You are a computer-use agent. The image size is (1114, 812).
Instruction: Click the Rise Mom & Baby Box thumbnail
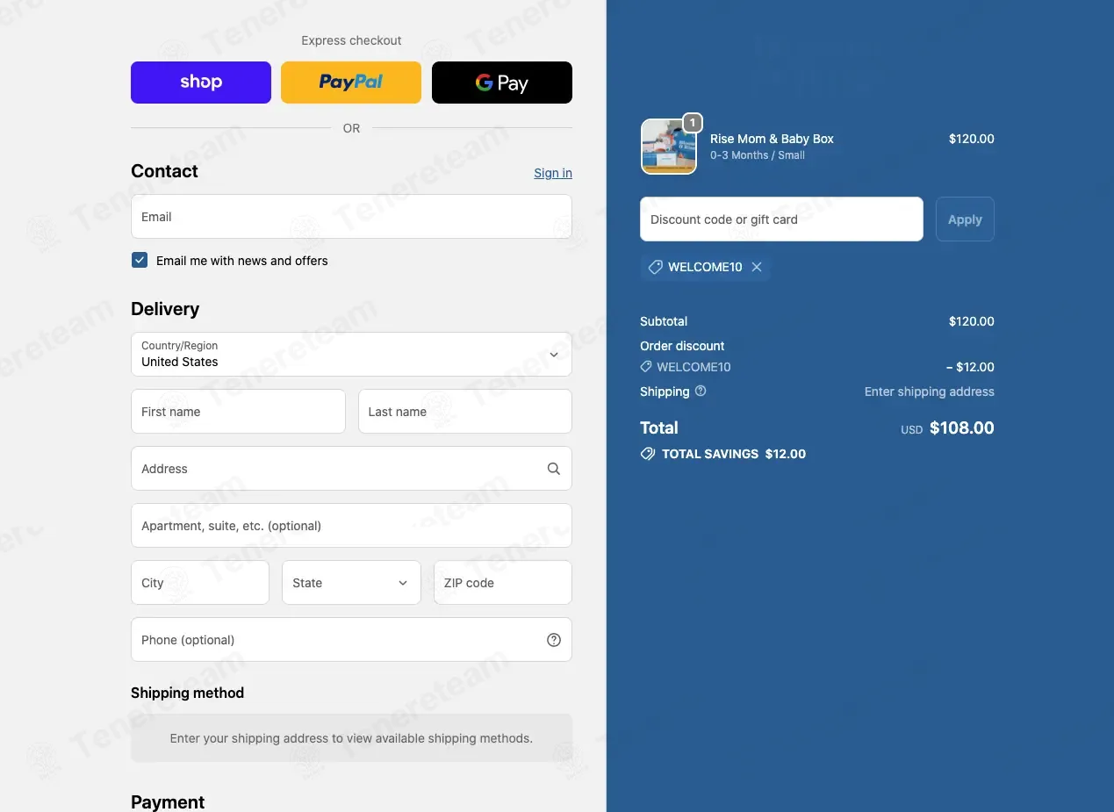(x=669, y=147)
